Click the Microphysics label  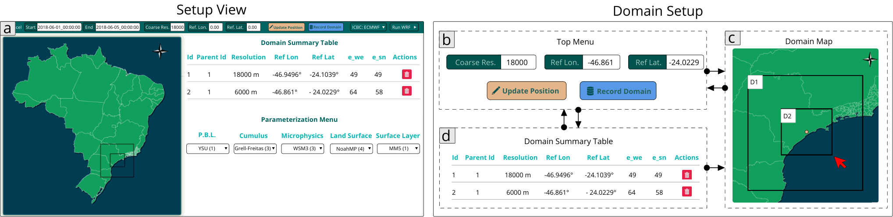[302, 136]
